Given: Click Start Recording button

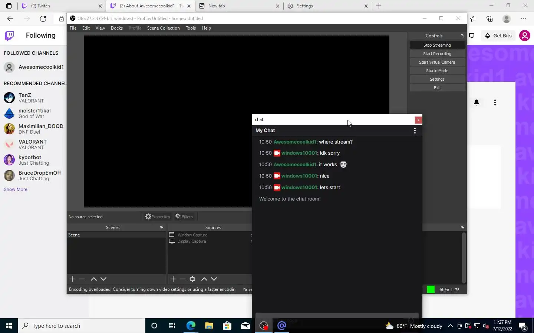Looking at the screenshot, I should (x=437, y=54).
